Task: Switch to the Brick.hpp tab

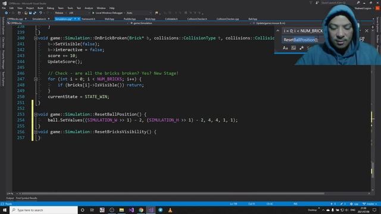Action: [150, 18]
